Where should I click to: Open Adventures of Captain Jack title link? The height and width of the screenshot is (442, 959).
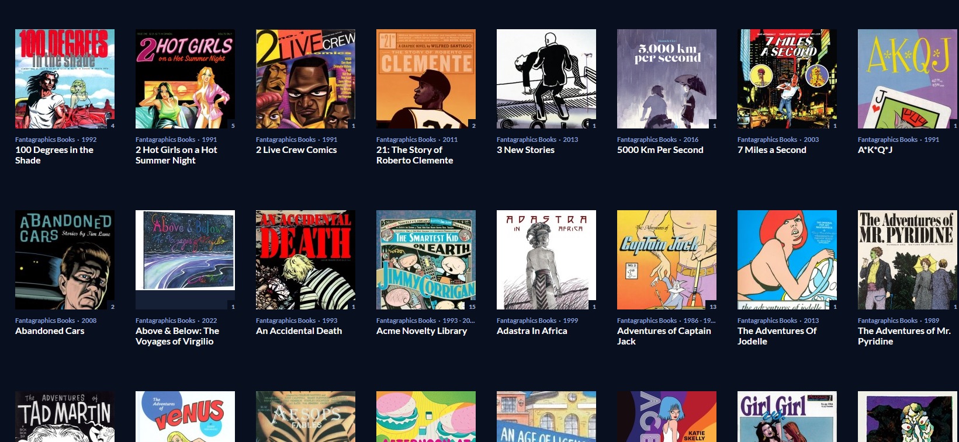pos(664,336)
